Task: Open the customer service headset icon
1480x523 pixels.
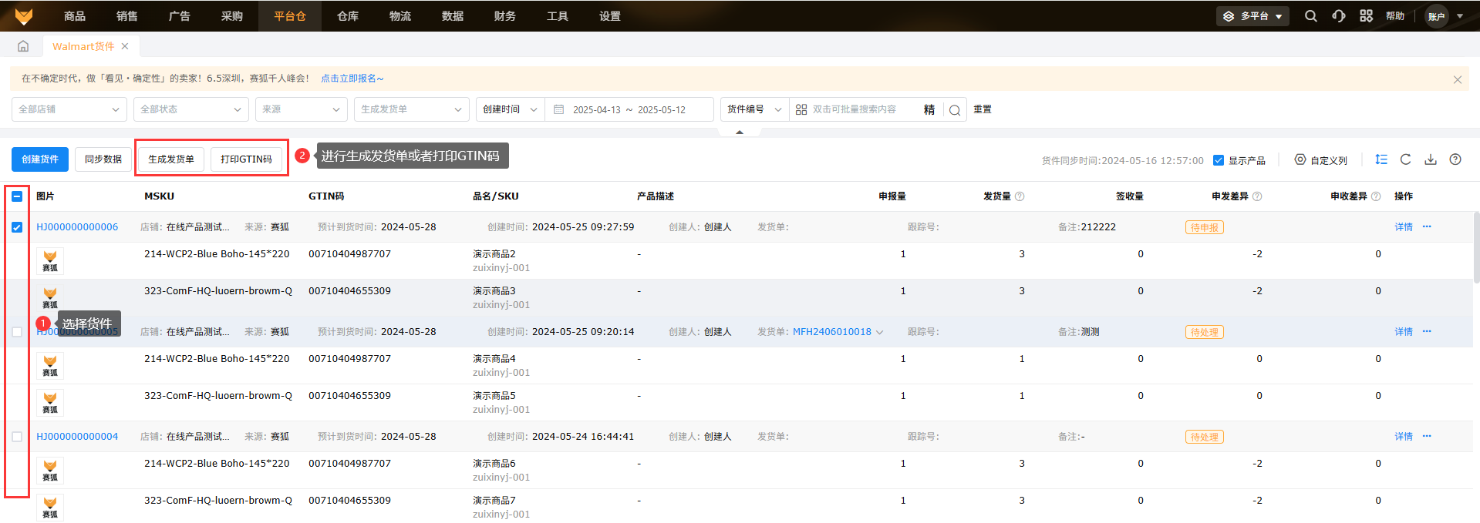Action: point(1339,16)
